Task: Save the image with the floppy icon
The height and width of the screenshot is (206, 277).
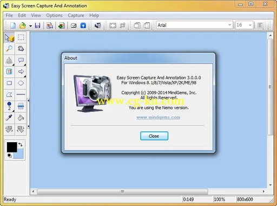Action: pos(37,25)
